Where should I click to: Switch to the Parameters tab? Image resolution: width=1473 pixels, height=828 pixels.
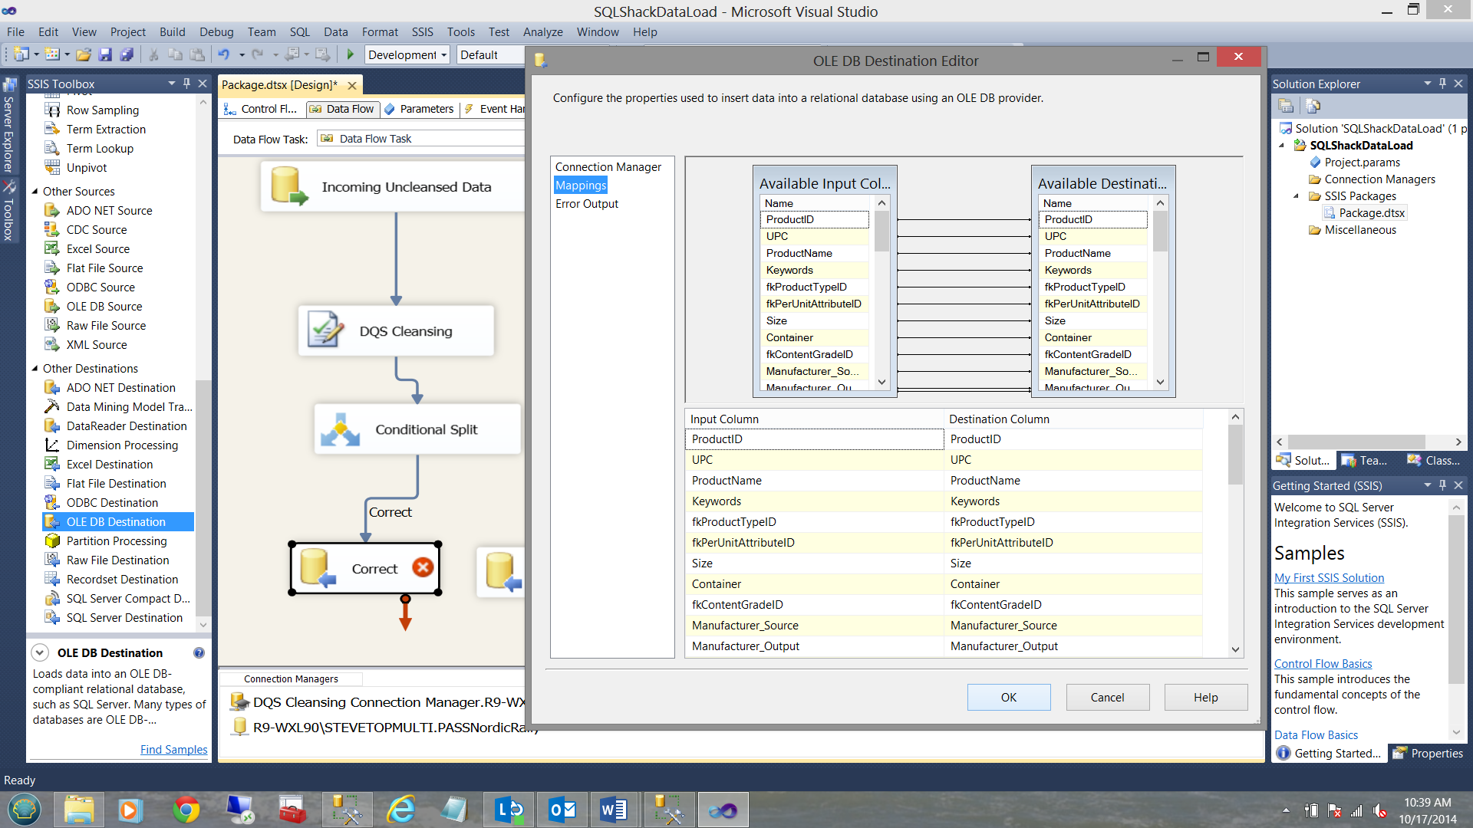tap(420, 109)
